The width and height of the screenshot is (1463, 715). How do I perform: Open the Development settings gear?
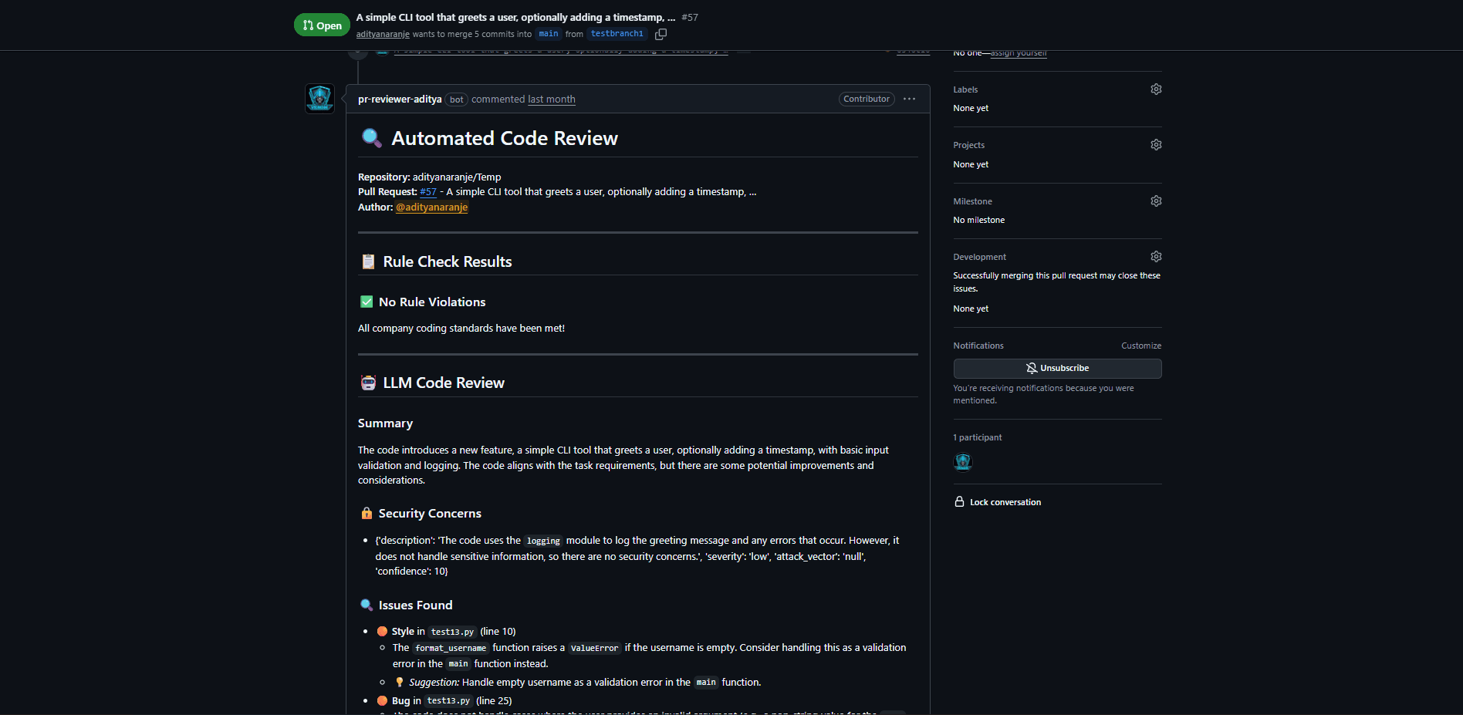(x=1156, y=257)
